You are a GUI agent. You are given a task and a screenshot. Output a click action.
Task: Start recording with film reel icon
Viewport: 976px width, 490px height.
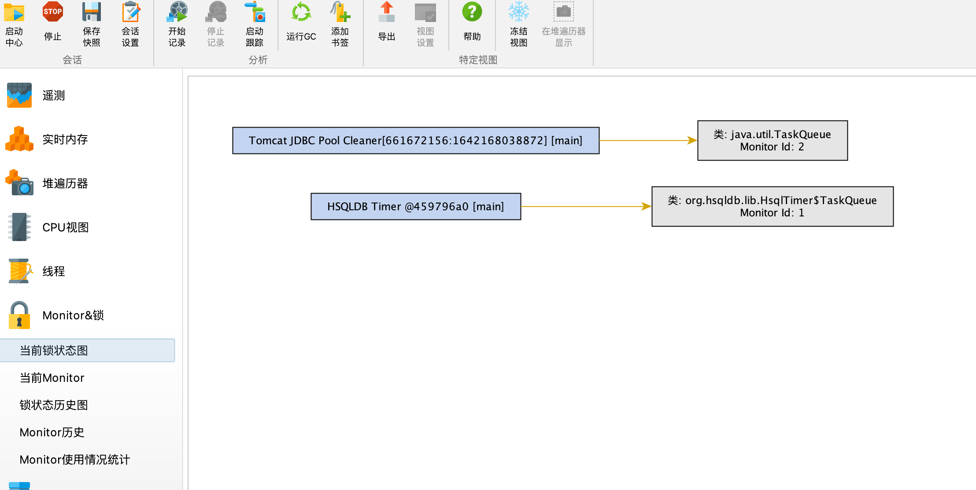click(177, 12)
